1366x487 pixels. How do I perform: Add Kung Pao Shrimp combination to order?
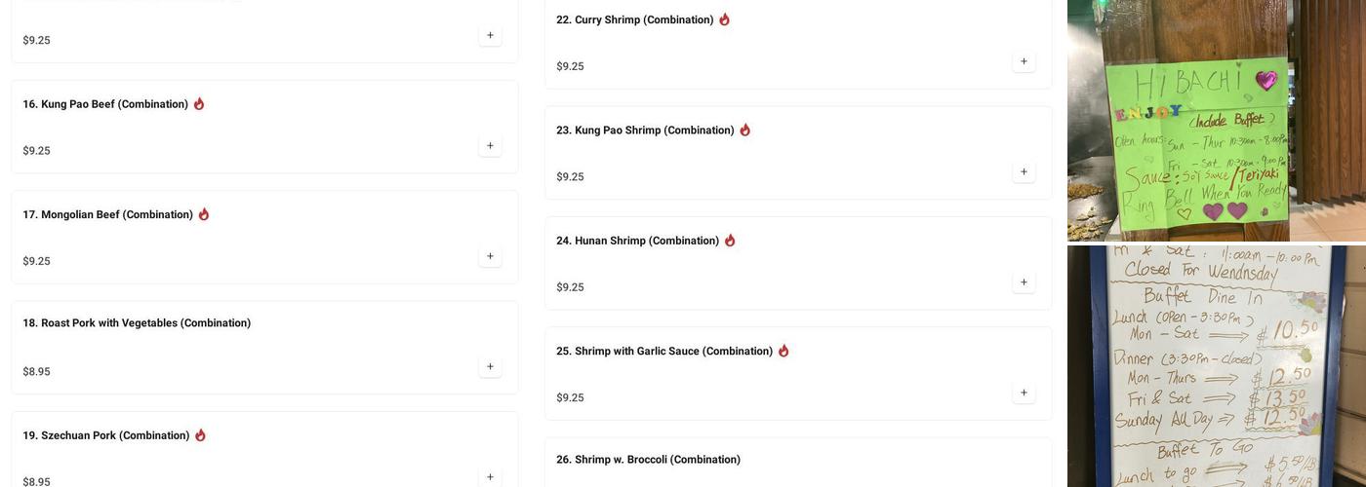pyautogui.click(x=1024, y=172)
